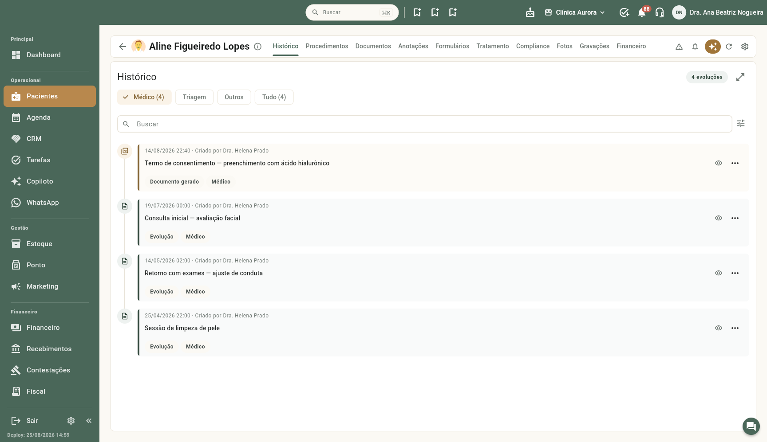Click Sair to log out
Viewport: 767px width, 442px height.
[x=25, y=421]
